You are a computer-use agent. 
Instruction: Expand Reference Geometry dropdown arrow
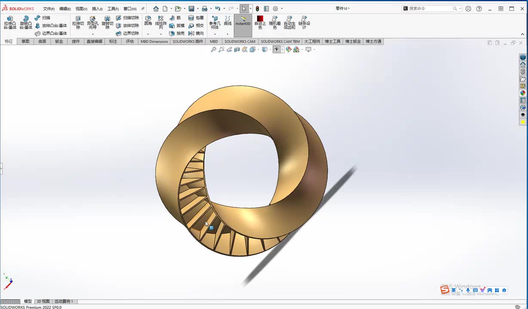coord(215,34)
